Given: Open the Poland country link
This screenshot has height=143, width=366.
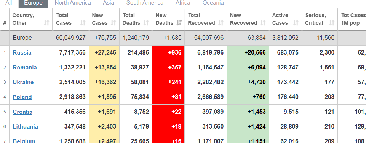Looking at the screenshot, I should [x=22, y=97].
